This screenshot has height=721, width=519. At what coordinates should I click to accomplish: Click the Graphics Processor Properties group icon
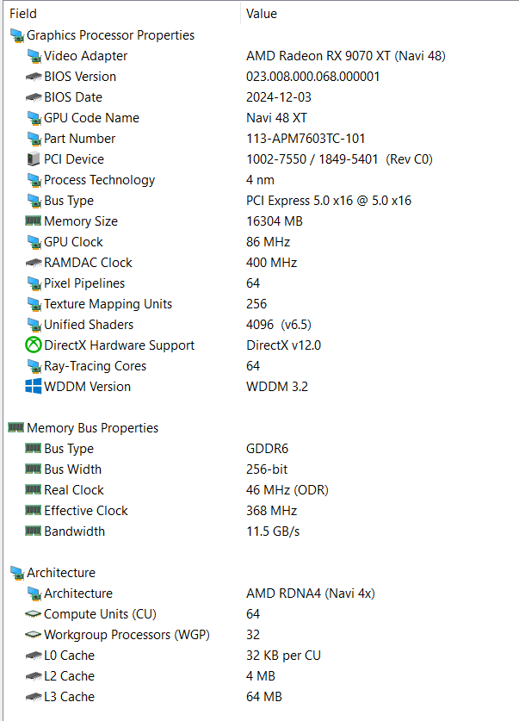pyautogui.click(x=16, y=35)
